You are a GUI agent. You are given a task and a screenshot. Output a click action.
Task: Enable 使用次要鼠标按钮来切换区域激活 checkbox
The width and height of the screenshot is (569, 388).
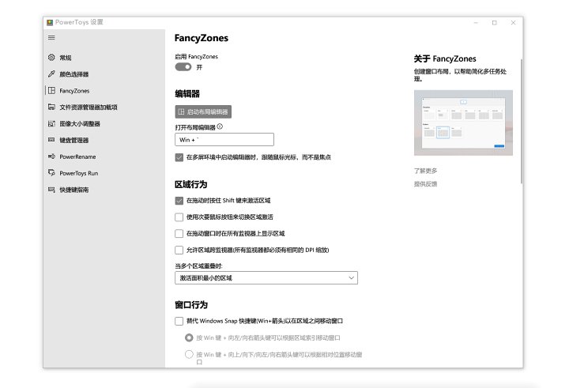click(x=179, y=217)
